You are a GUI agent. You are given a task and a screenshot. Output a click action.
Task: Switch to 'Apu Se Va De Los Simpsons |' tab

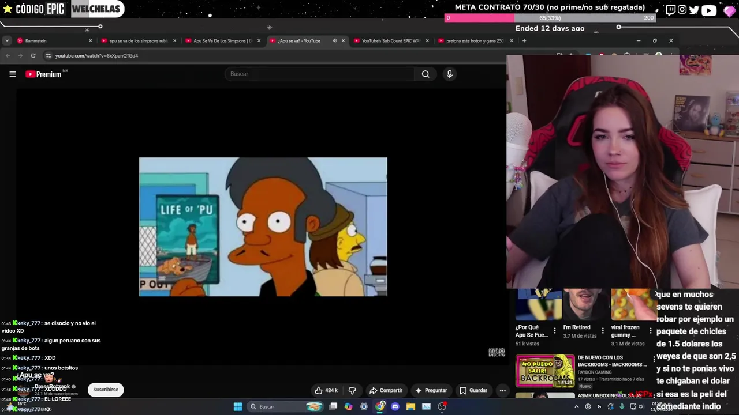(x=222, y=40)
